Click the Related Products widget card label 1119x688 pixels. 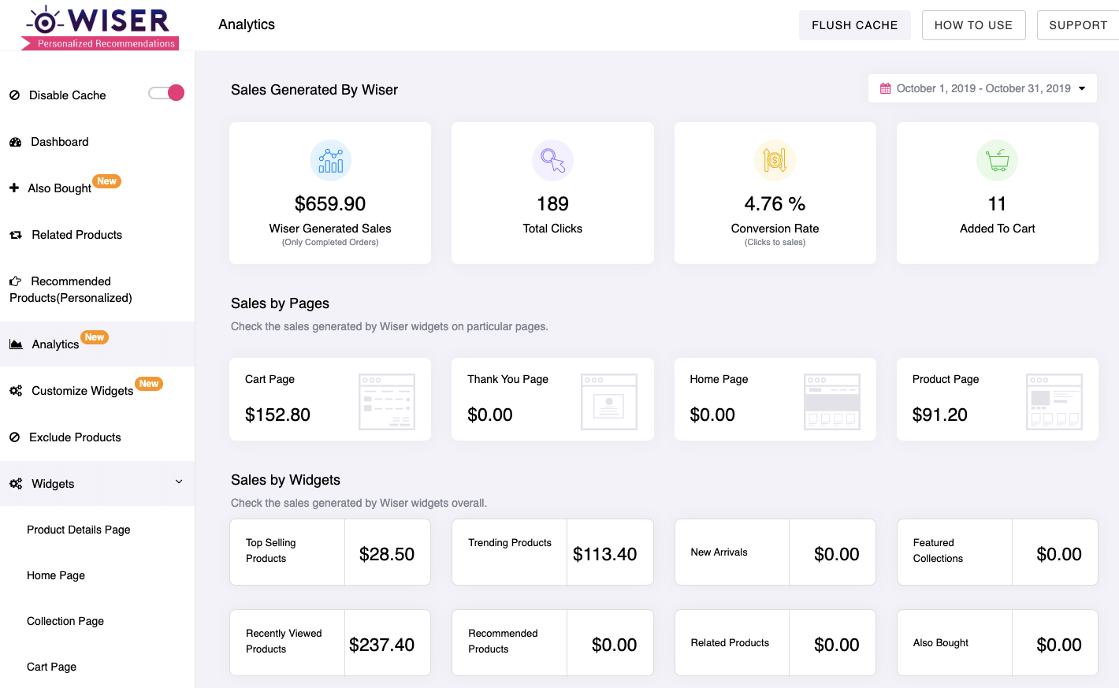coord(730,643)
